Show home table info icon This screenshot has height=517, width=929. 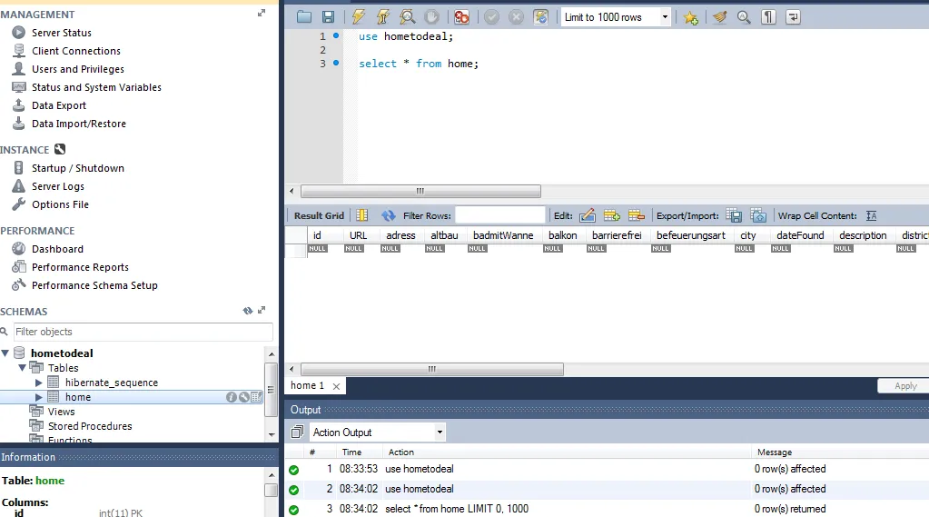pyautogui.click(x=231, y=397)
